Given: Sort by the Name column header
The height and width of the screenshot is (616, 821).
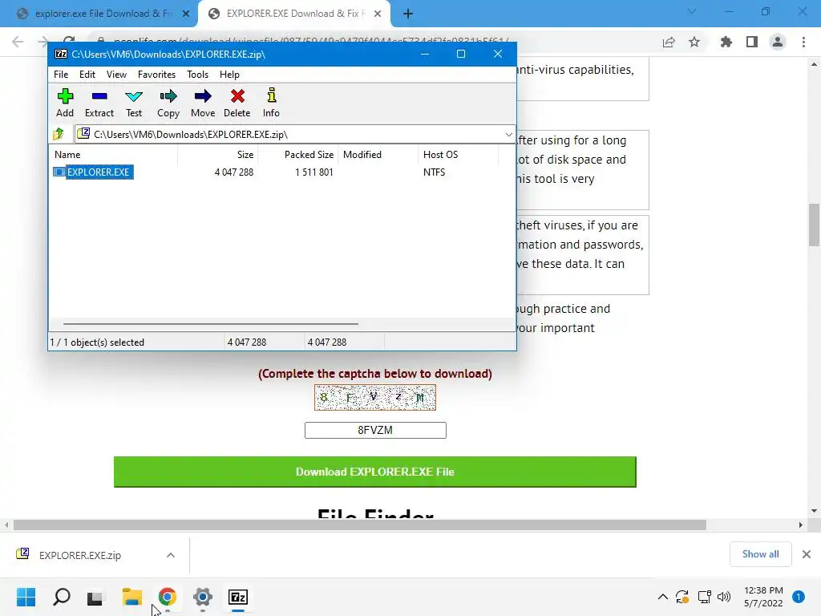Looking at the screenshot, I should 115,155.
